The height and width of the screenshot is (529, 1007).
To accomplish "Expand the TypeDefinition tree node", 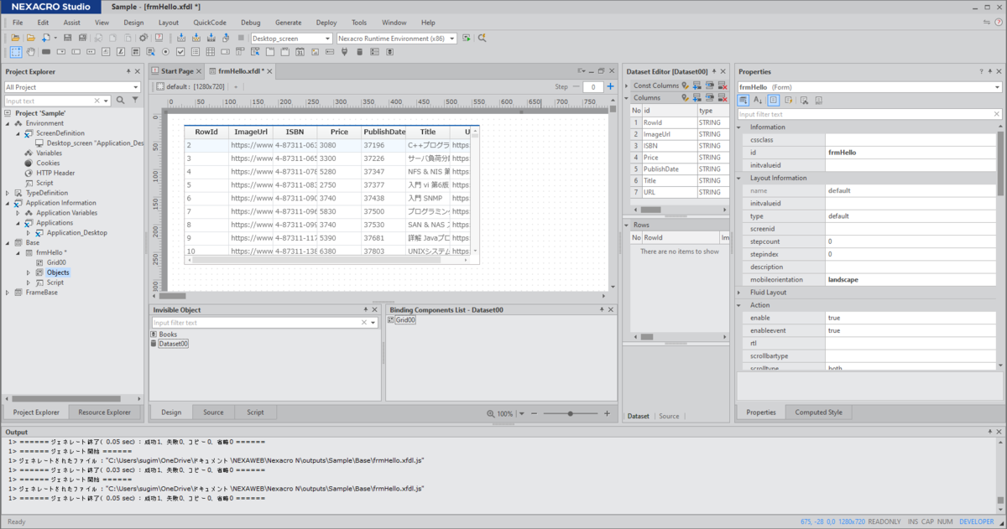I will (8, 193).
